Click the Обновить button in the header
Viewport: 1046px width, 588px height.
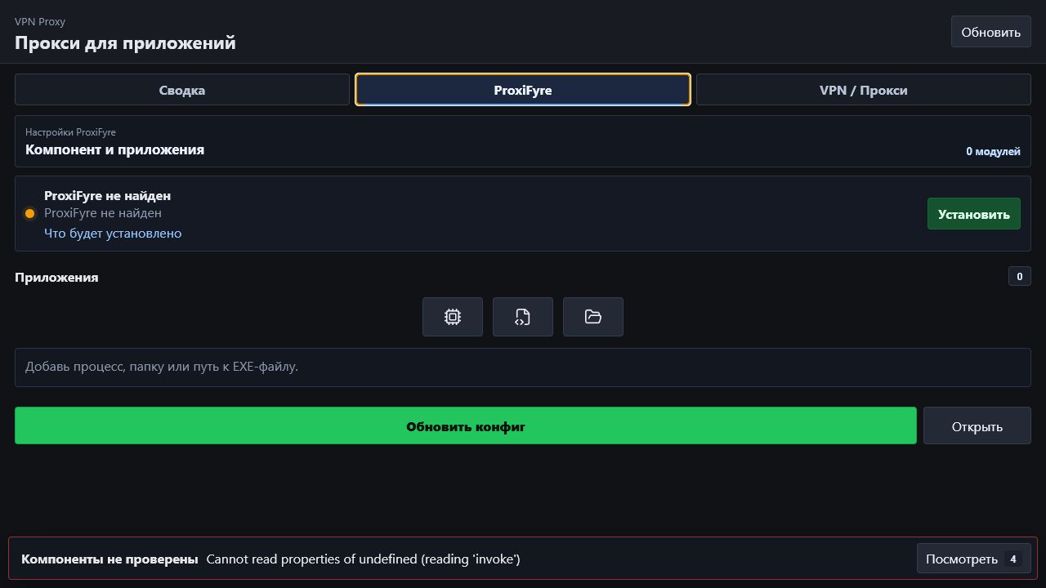pyautogui.click(x=991, y=32)
